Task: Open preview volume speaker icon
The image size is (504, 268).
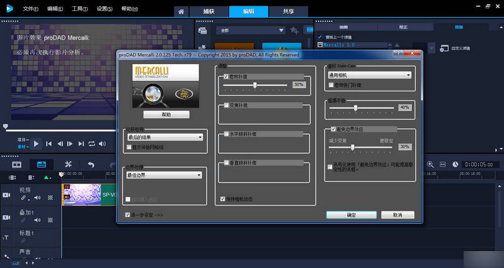Action: 102,144
